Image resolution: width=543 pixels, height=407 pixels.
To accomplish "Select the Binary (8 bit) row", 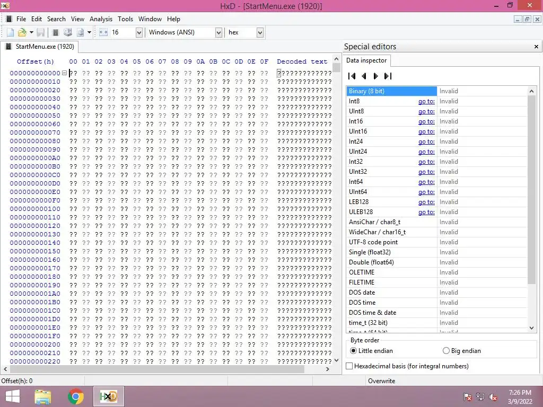I will (x=437, y=91).
